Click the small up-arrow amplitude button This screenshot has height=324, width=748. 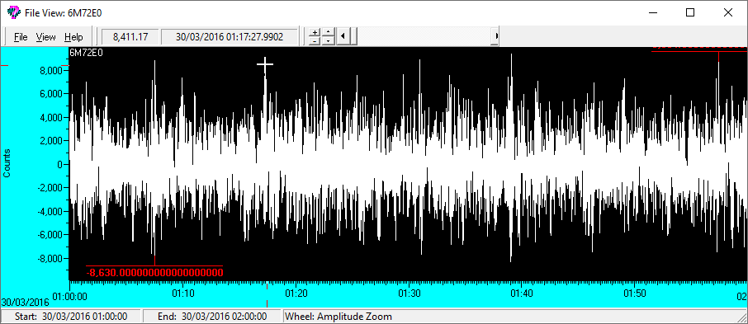[x=328, y=32]
